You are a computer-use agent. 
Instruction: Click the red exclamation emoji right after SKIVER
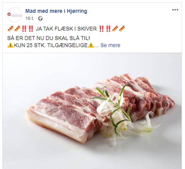101,29
